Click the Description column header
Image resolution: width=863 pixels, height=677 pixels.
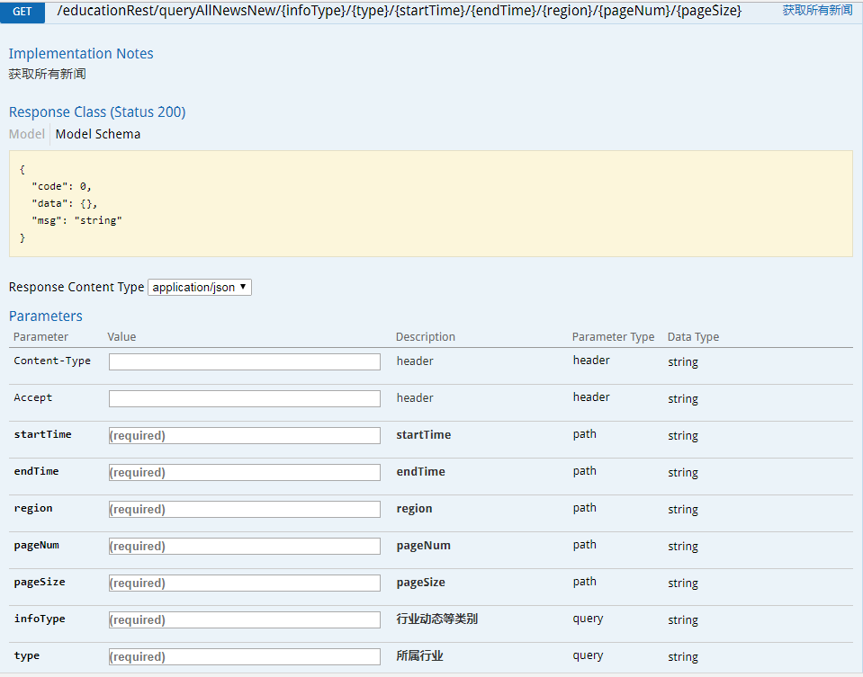point(426,336)
